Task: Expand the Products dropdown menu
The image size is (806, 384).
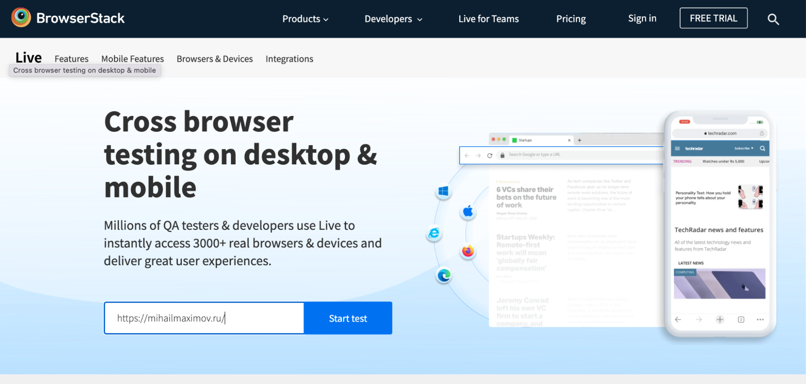Action: (x=305, y=19)
